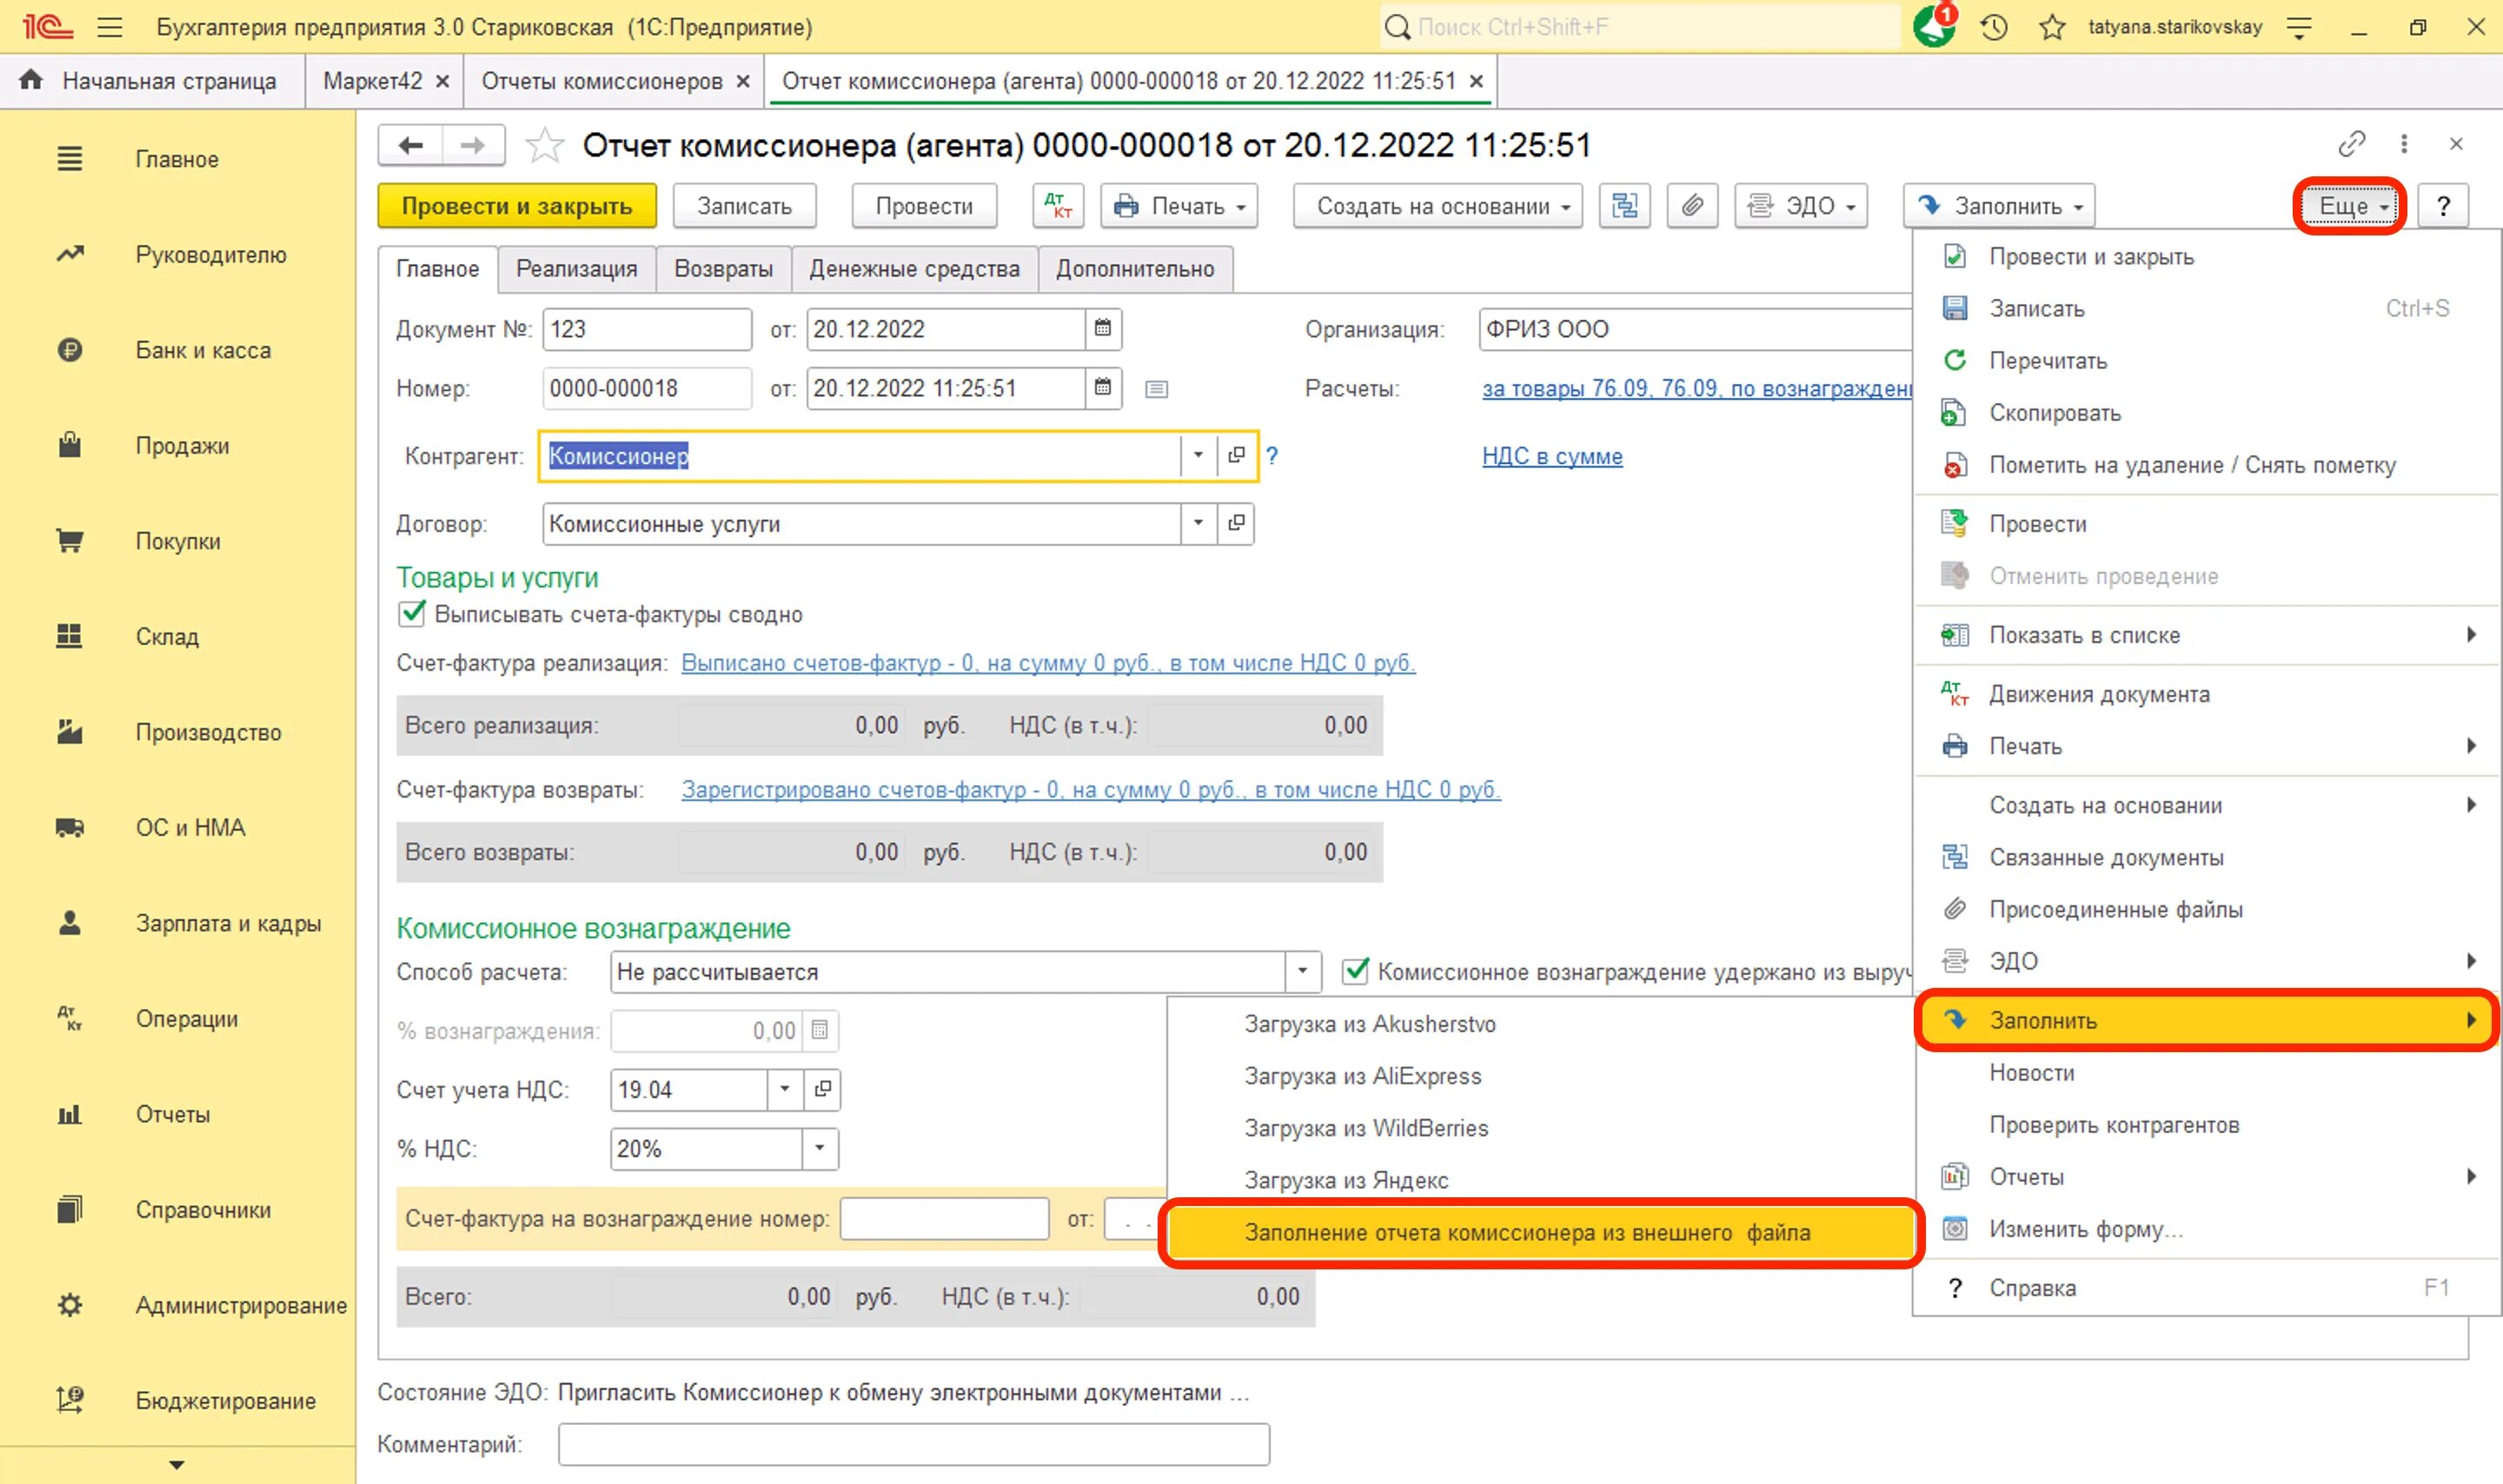
Task: Expand the % НДС 20% dropdown
Action: [819, 1148]
